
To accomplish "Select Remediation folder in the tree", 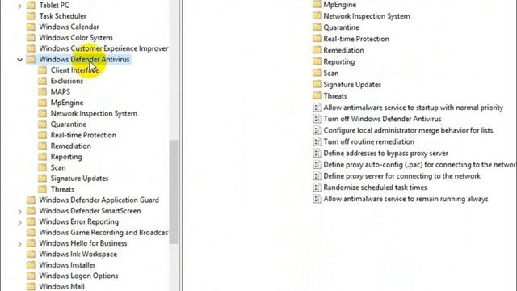I will 70,145.
